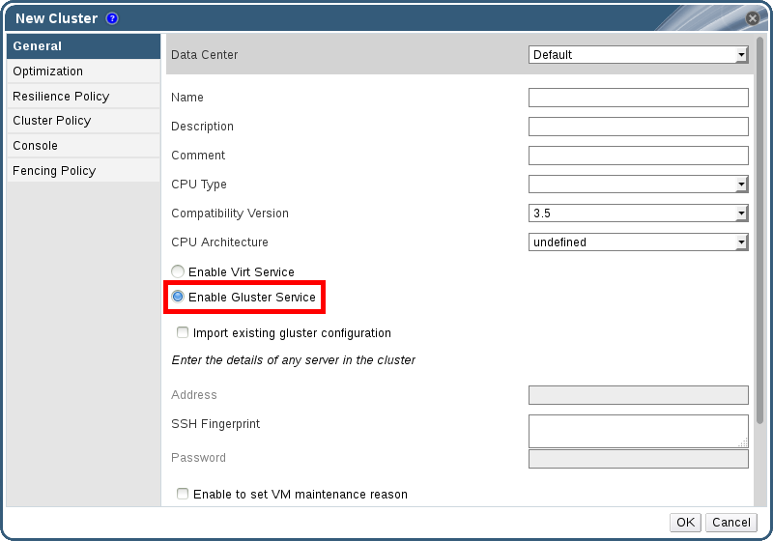Click the help question mark icon
Screen dimensions: 773x541
112,18
